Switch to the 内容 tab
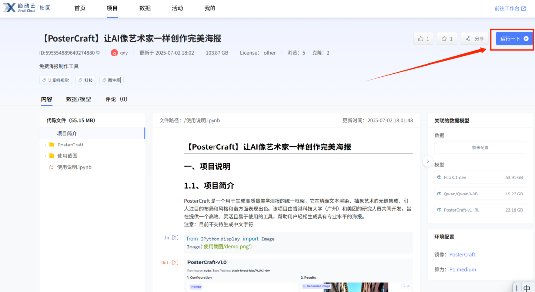535x292 pixels. [47, 99]
